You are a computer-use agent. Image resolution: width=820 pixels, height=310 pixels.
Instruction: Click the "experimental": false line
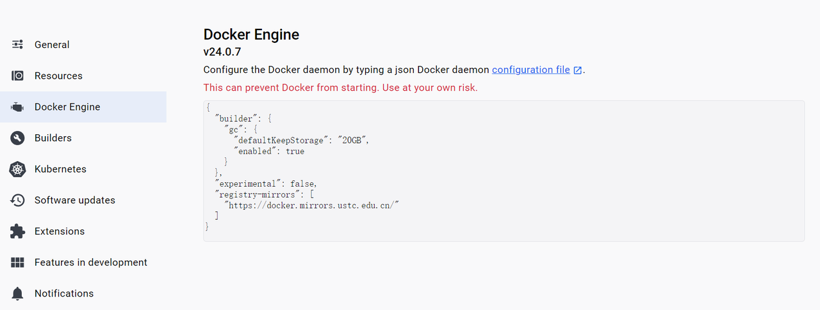coord(266,183)
